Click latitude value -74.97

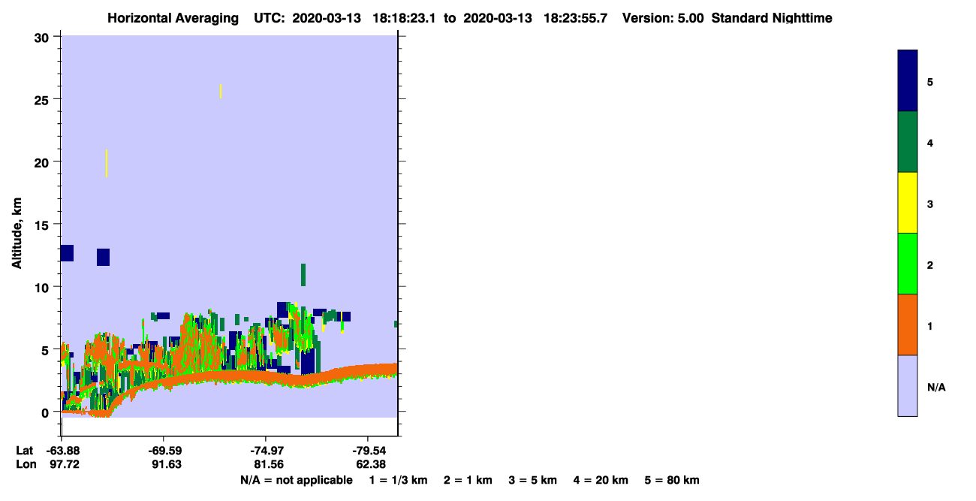pos(266,451)
